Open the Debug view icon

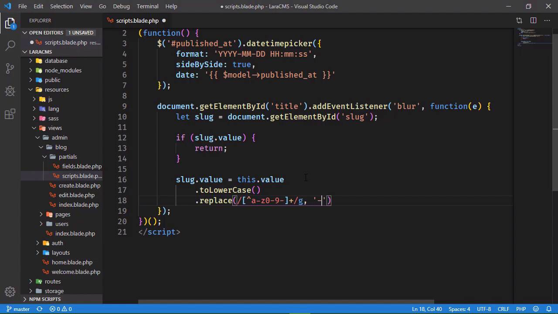10,91
